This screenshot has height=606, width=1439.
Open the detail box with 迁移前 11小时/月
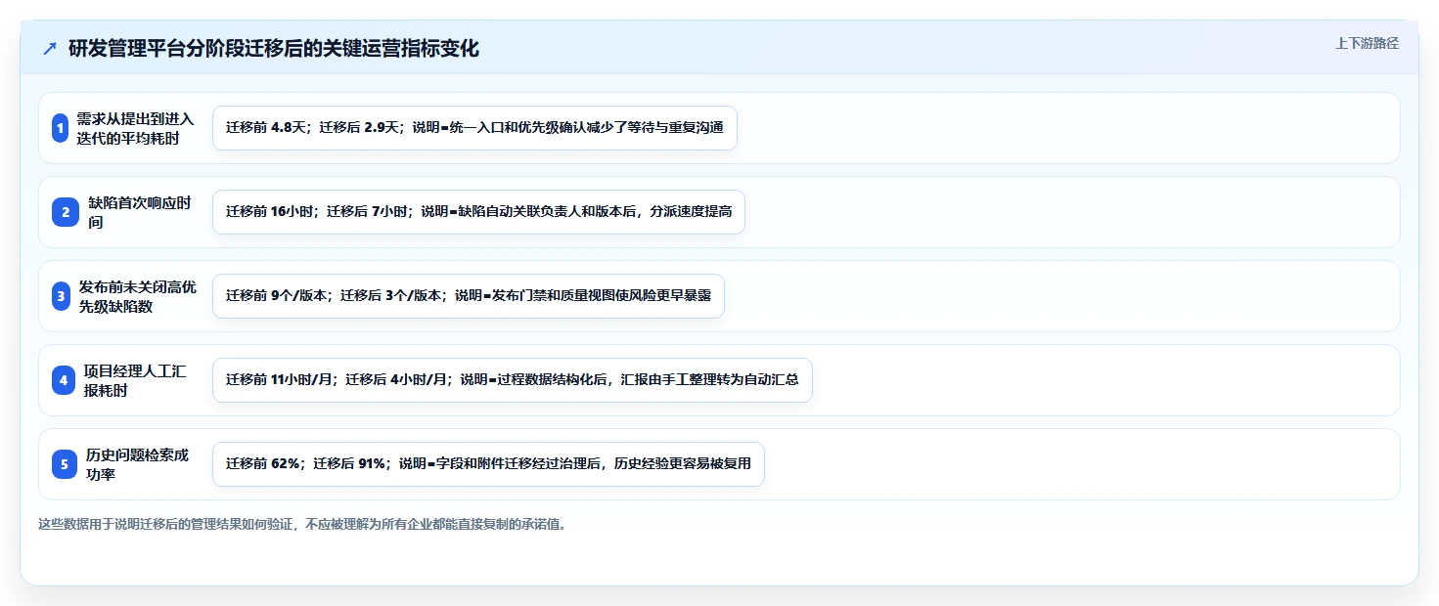pyautogui.click(x=513, y=380)
